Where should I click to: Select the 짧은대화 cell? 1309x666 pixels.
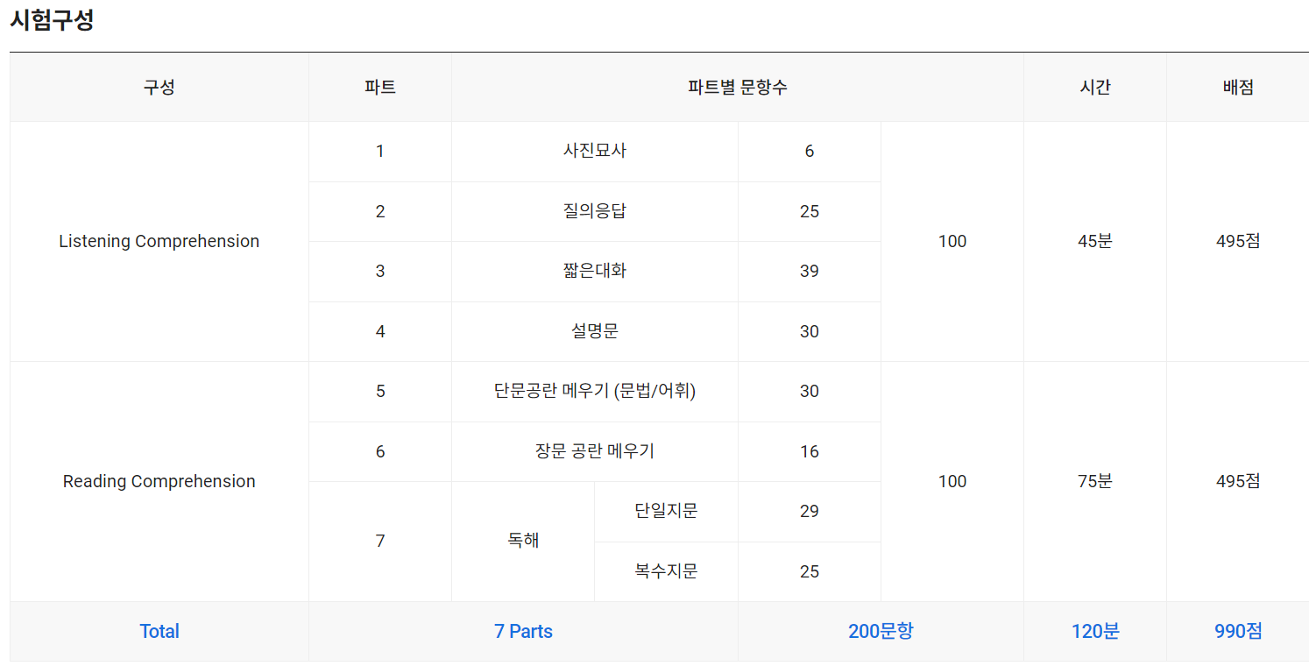[595, 272]
